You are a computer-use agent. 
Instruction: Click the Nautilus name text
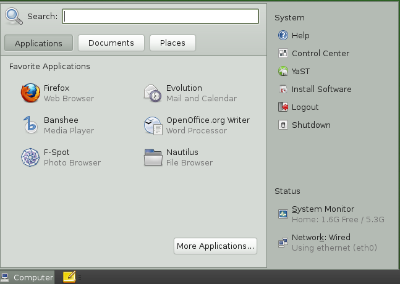tap(182, 152)
